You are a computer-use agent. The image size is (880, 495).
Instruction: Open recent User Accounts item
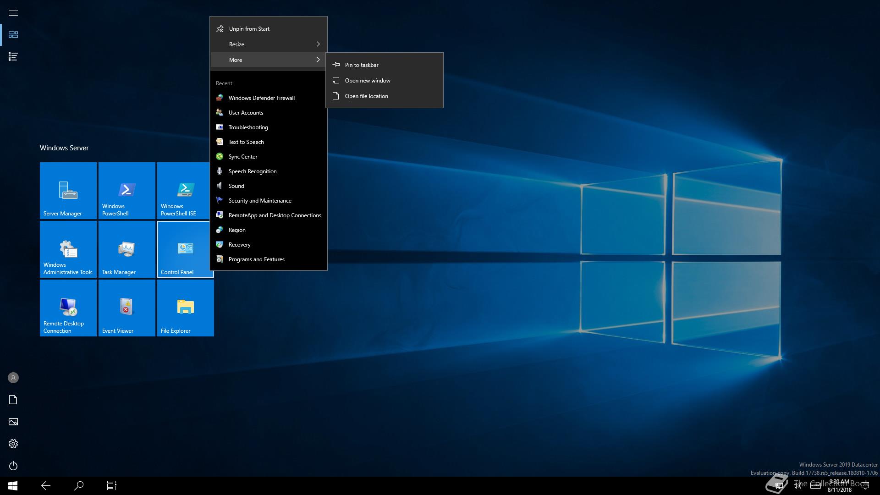click(269, 112)
